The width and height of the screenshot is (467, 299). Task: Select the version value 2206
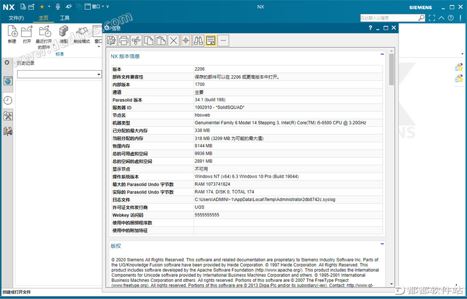click(199, 69)
